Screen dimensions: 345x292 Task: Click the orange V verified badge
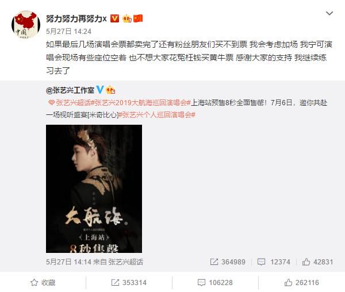(x=114, y=18)
